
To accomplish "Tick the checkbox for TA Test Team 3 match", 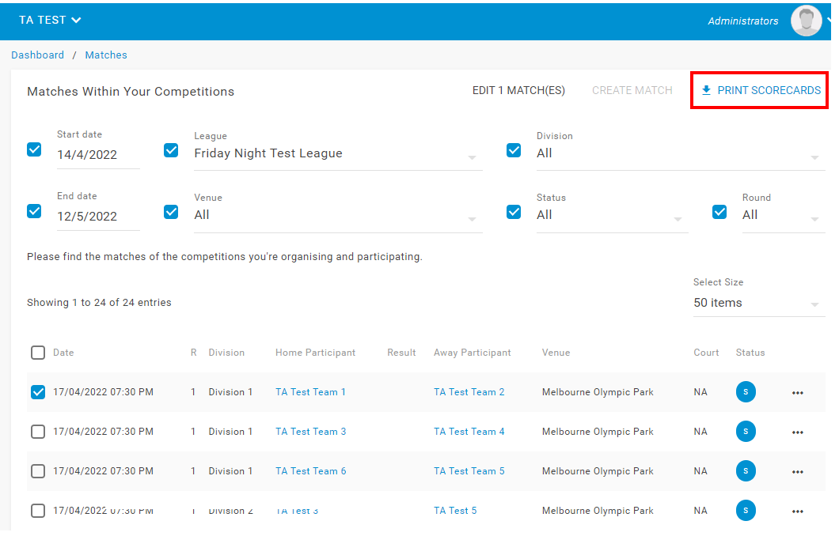I will pyautogui.click(x=38, y=432).
